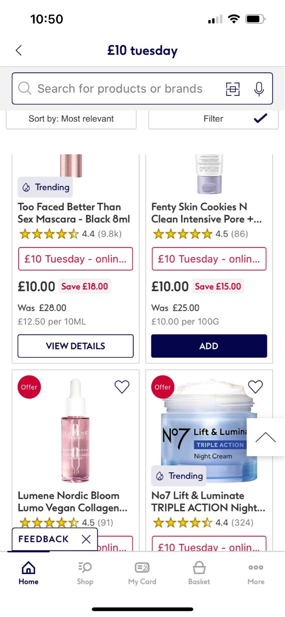Go to the Home tab
The width and height of the screenshot is (285, 617).
tap(28, 573)
